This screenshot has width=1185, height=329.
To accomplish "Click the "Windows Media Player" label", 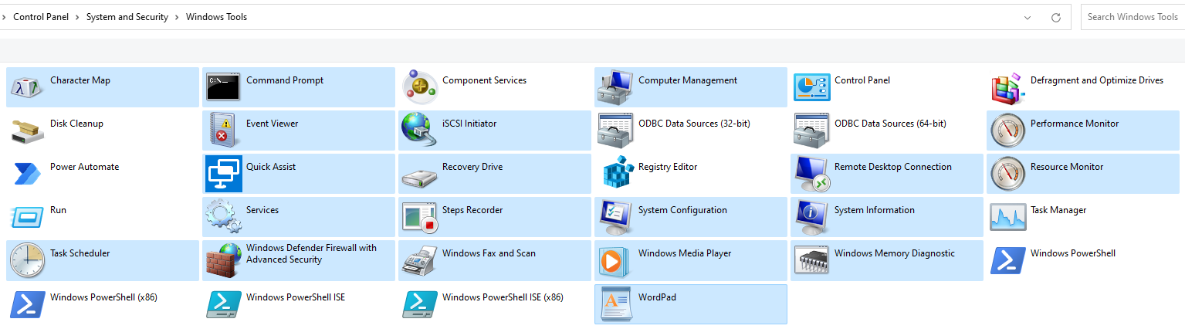I will (685, 253).
